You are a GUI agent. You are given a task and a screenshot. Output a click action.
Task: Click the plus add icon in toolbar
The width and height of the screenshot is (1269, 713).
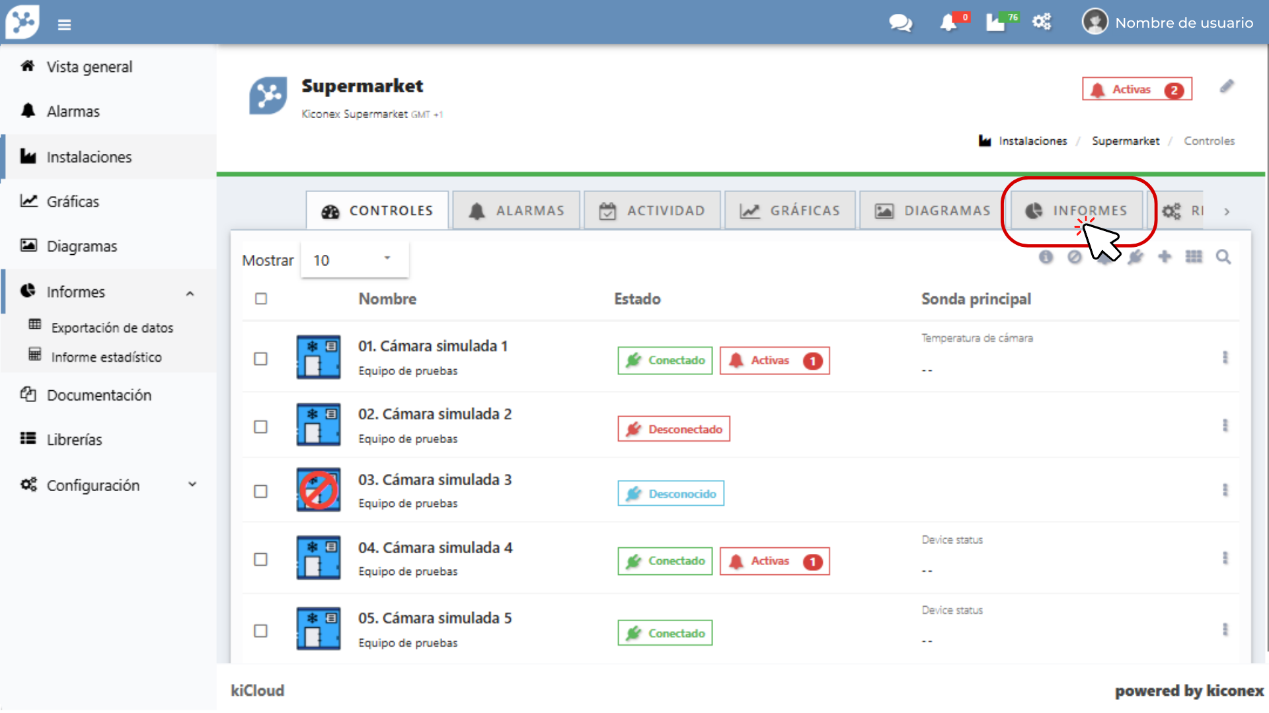[x=1165, y=257]
